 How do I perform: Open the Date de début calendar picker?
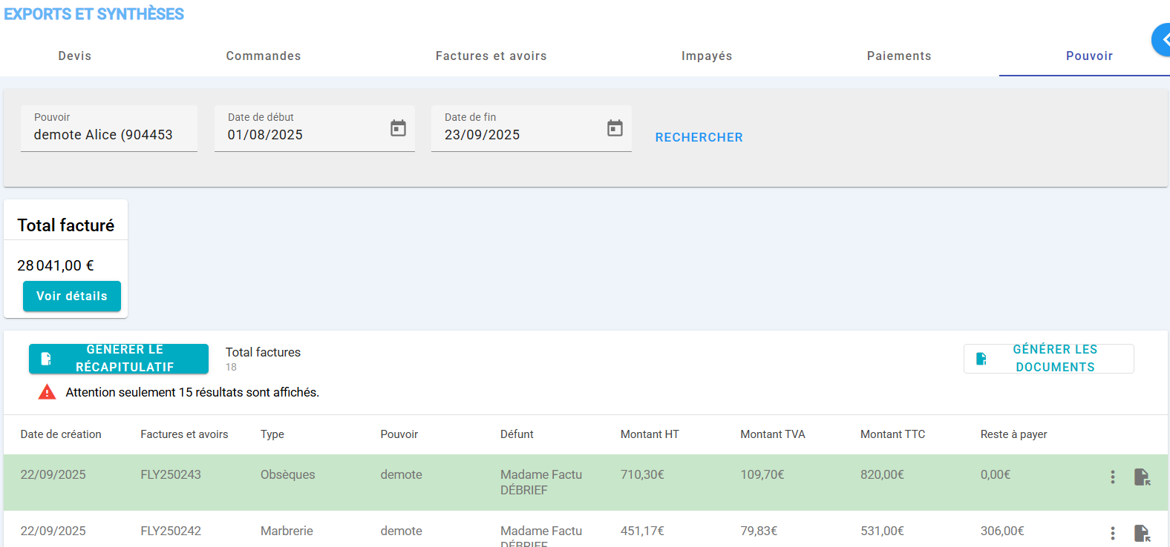(398, 128)
